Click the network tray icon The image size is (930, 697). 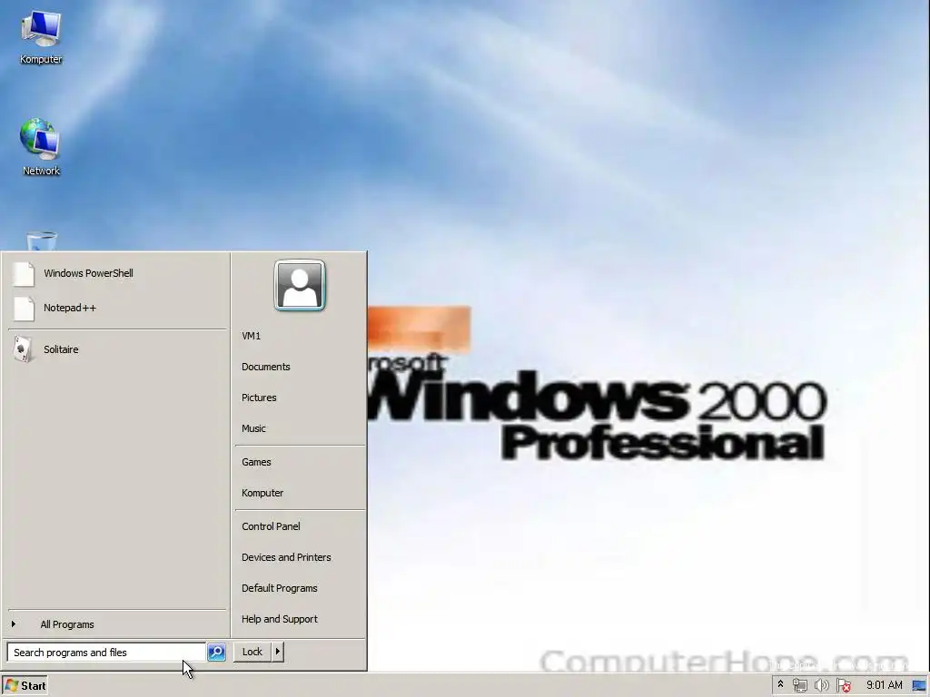pyautogui.click(x=800, y=685)
